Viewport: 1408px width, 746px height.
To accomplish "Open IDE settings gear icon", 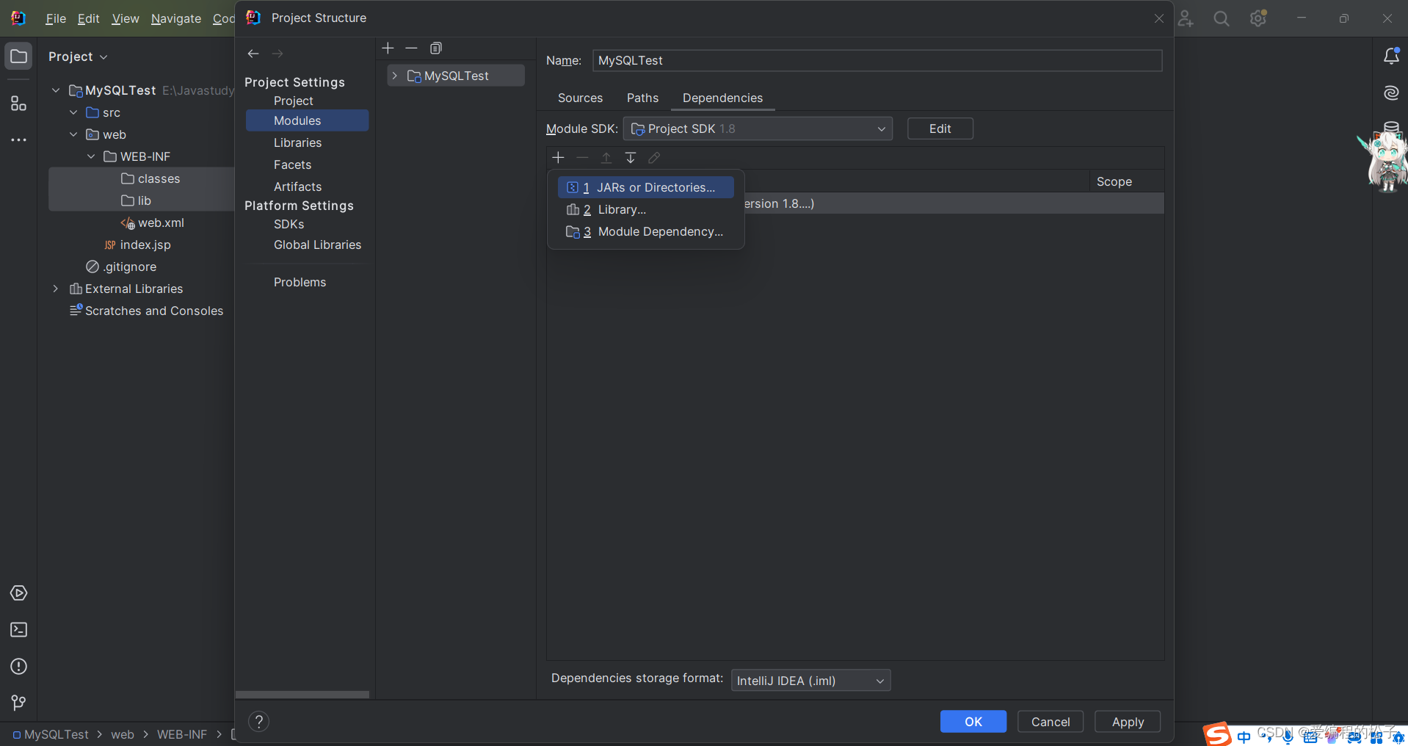I will coord(1258,18).
